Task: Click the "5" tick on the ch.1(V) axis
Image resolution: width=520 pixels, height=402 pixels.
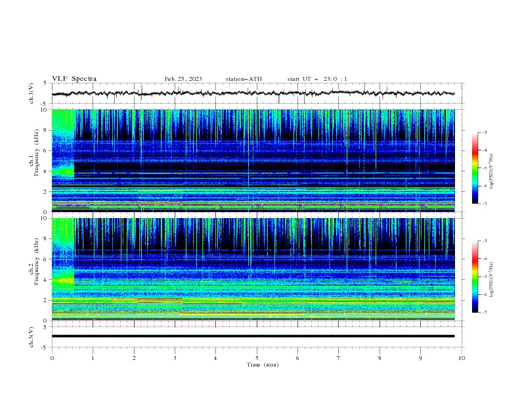Action: click(45, 83)
